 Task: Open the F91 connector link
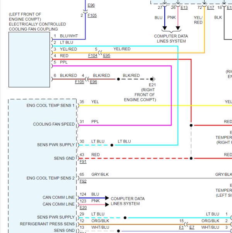point(83,162)
